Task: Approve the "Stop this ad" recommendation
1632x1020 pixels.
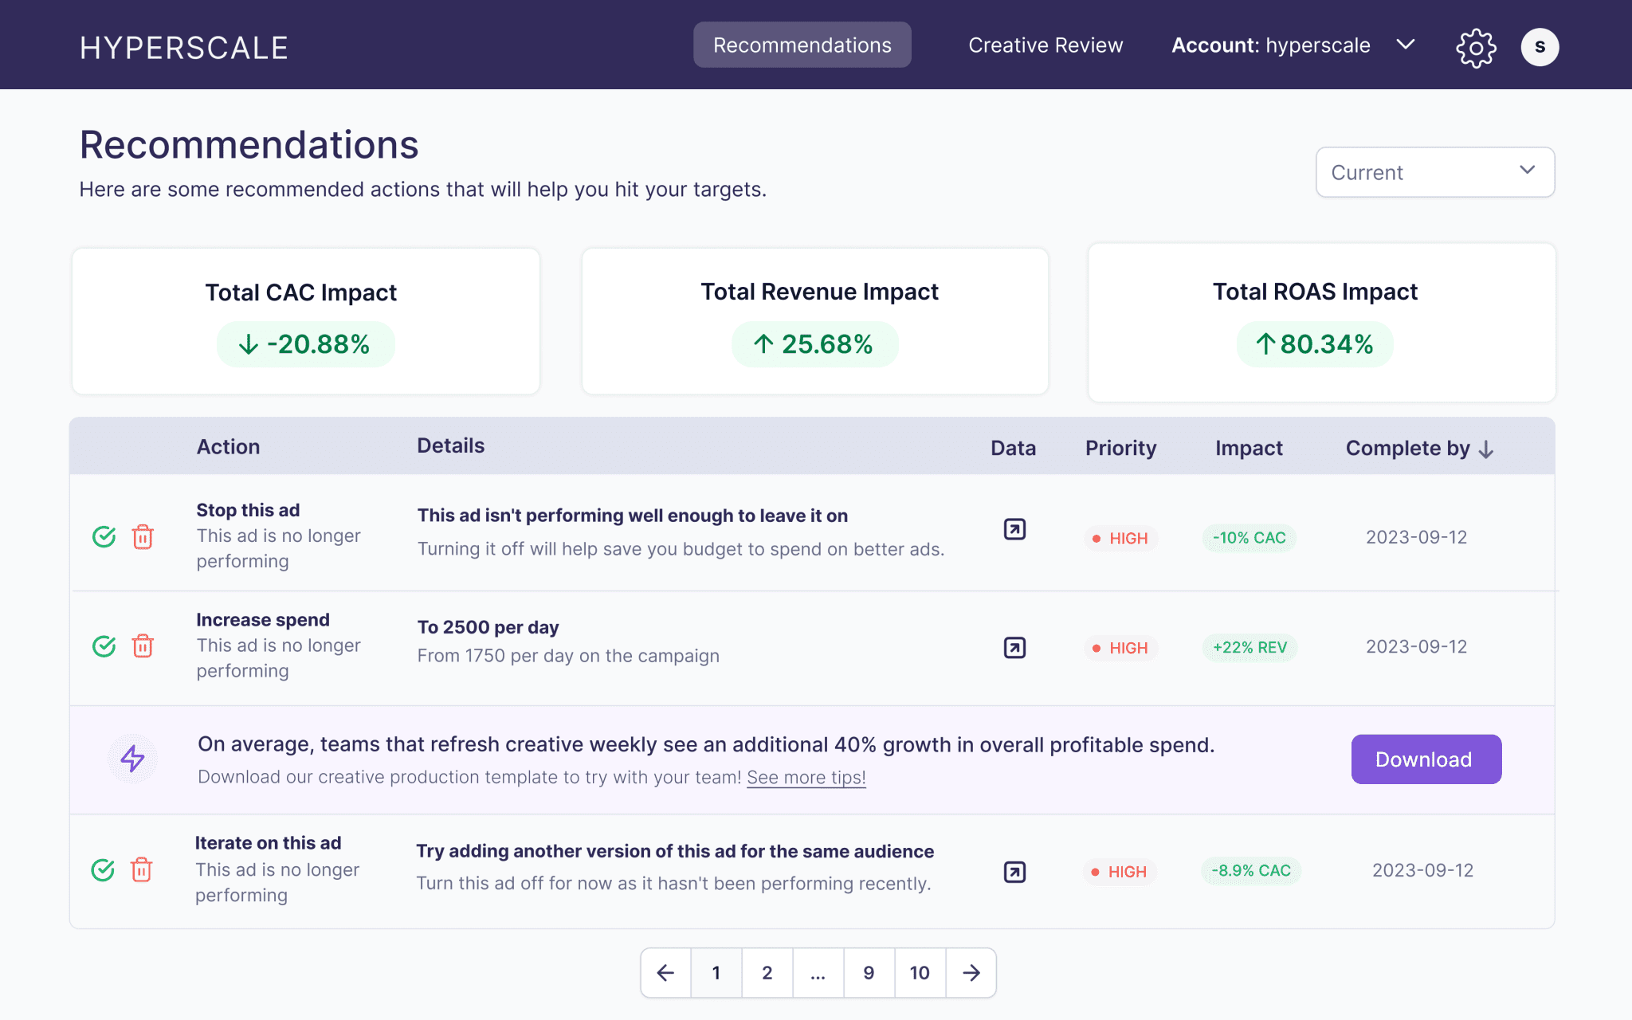Action: [x=104, y=537]
